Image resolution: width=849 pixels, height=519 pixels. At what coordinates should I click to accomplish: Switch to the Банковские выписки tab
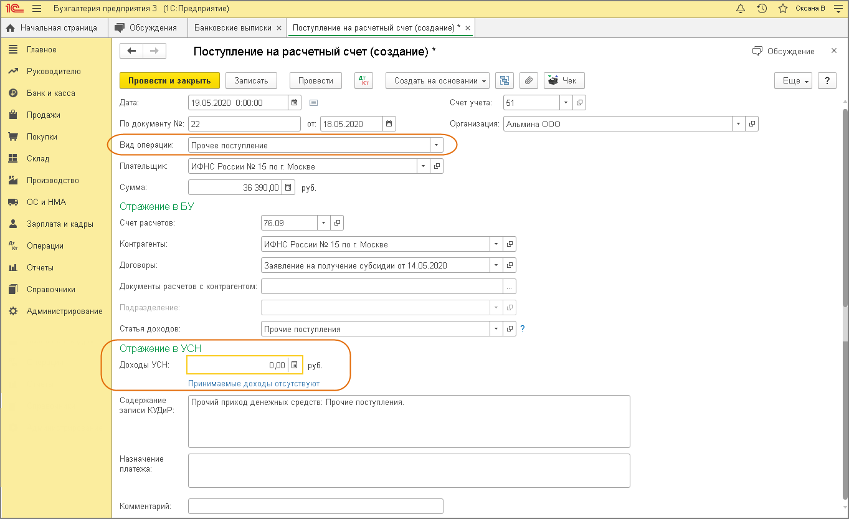pos(233,28)
